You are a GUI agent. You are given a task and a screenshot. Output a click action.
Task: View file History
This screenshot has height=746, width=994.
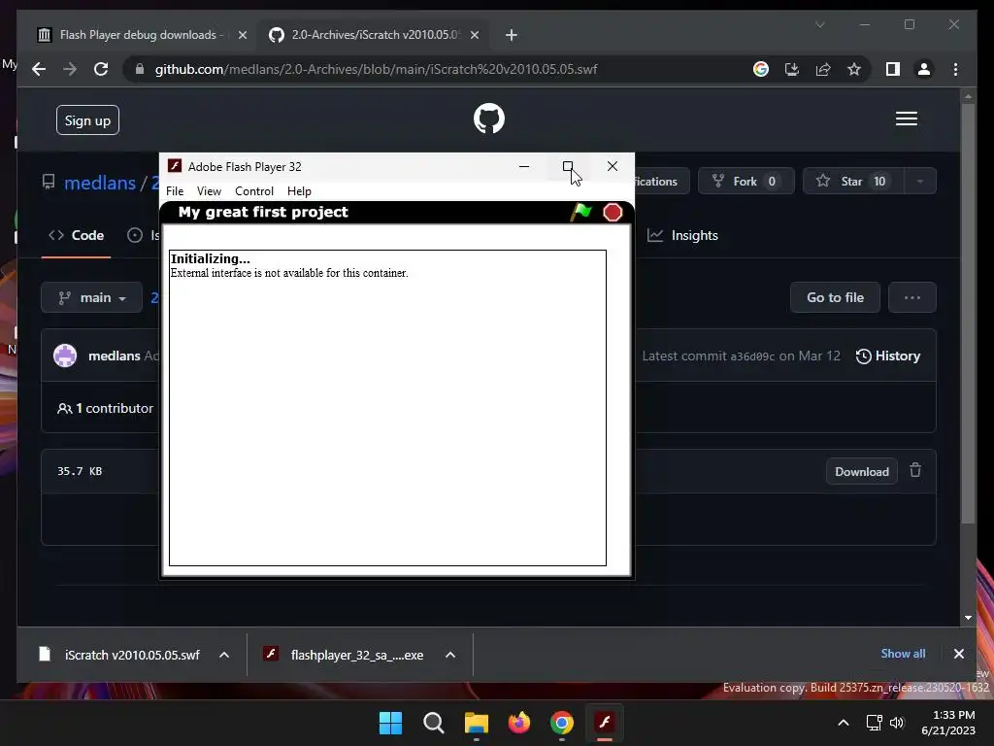[x=887, y=356]
